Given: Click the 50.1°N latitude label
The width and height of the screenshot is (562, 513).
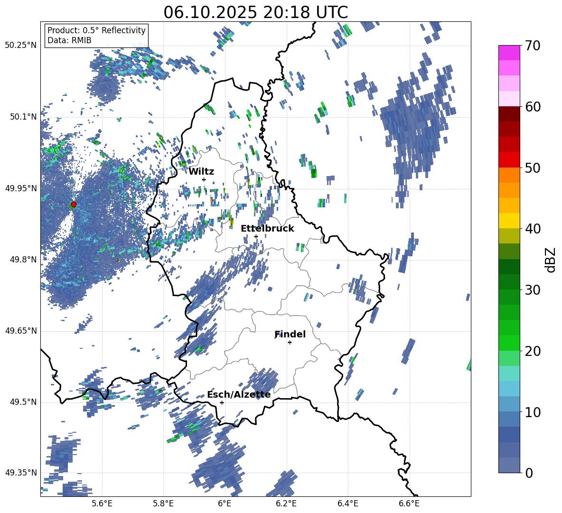Looking at the screenshot, I should (x=23, y=117).
